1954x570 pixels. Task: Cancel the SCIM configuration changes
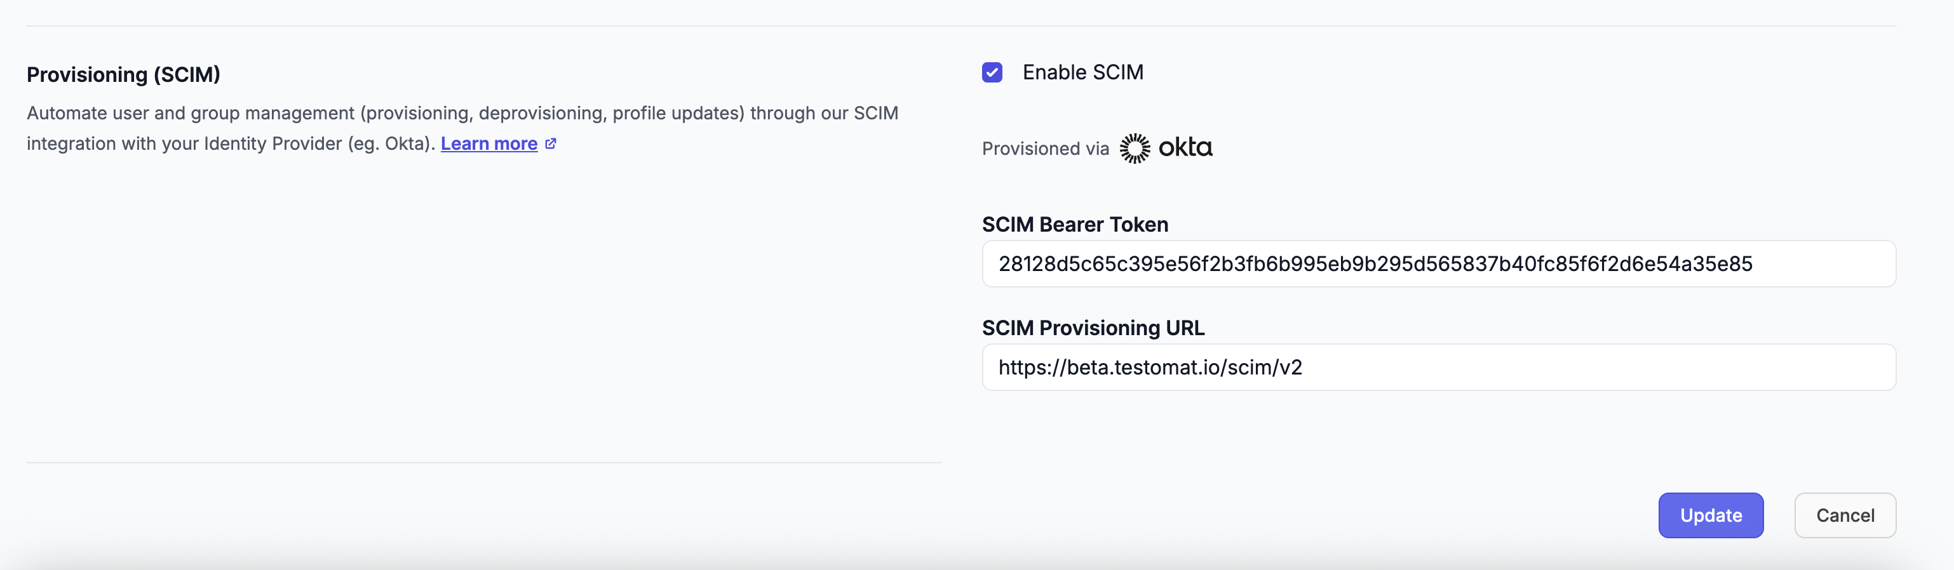pyautogui.click(x=1845, y=515)
